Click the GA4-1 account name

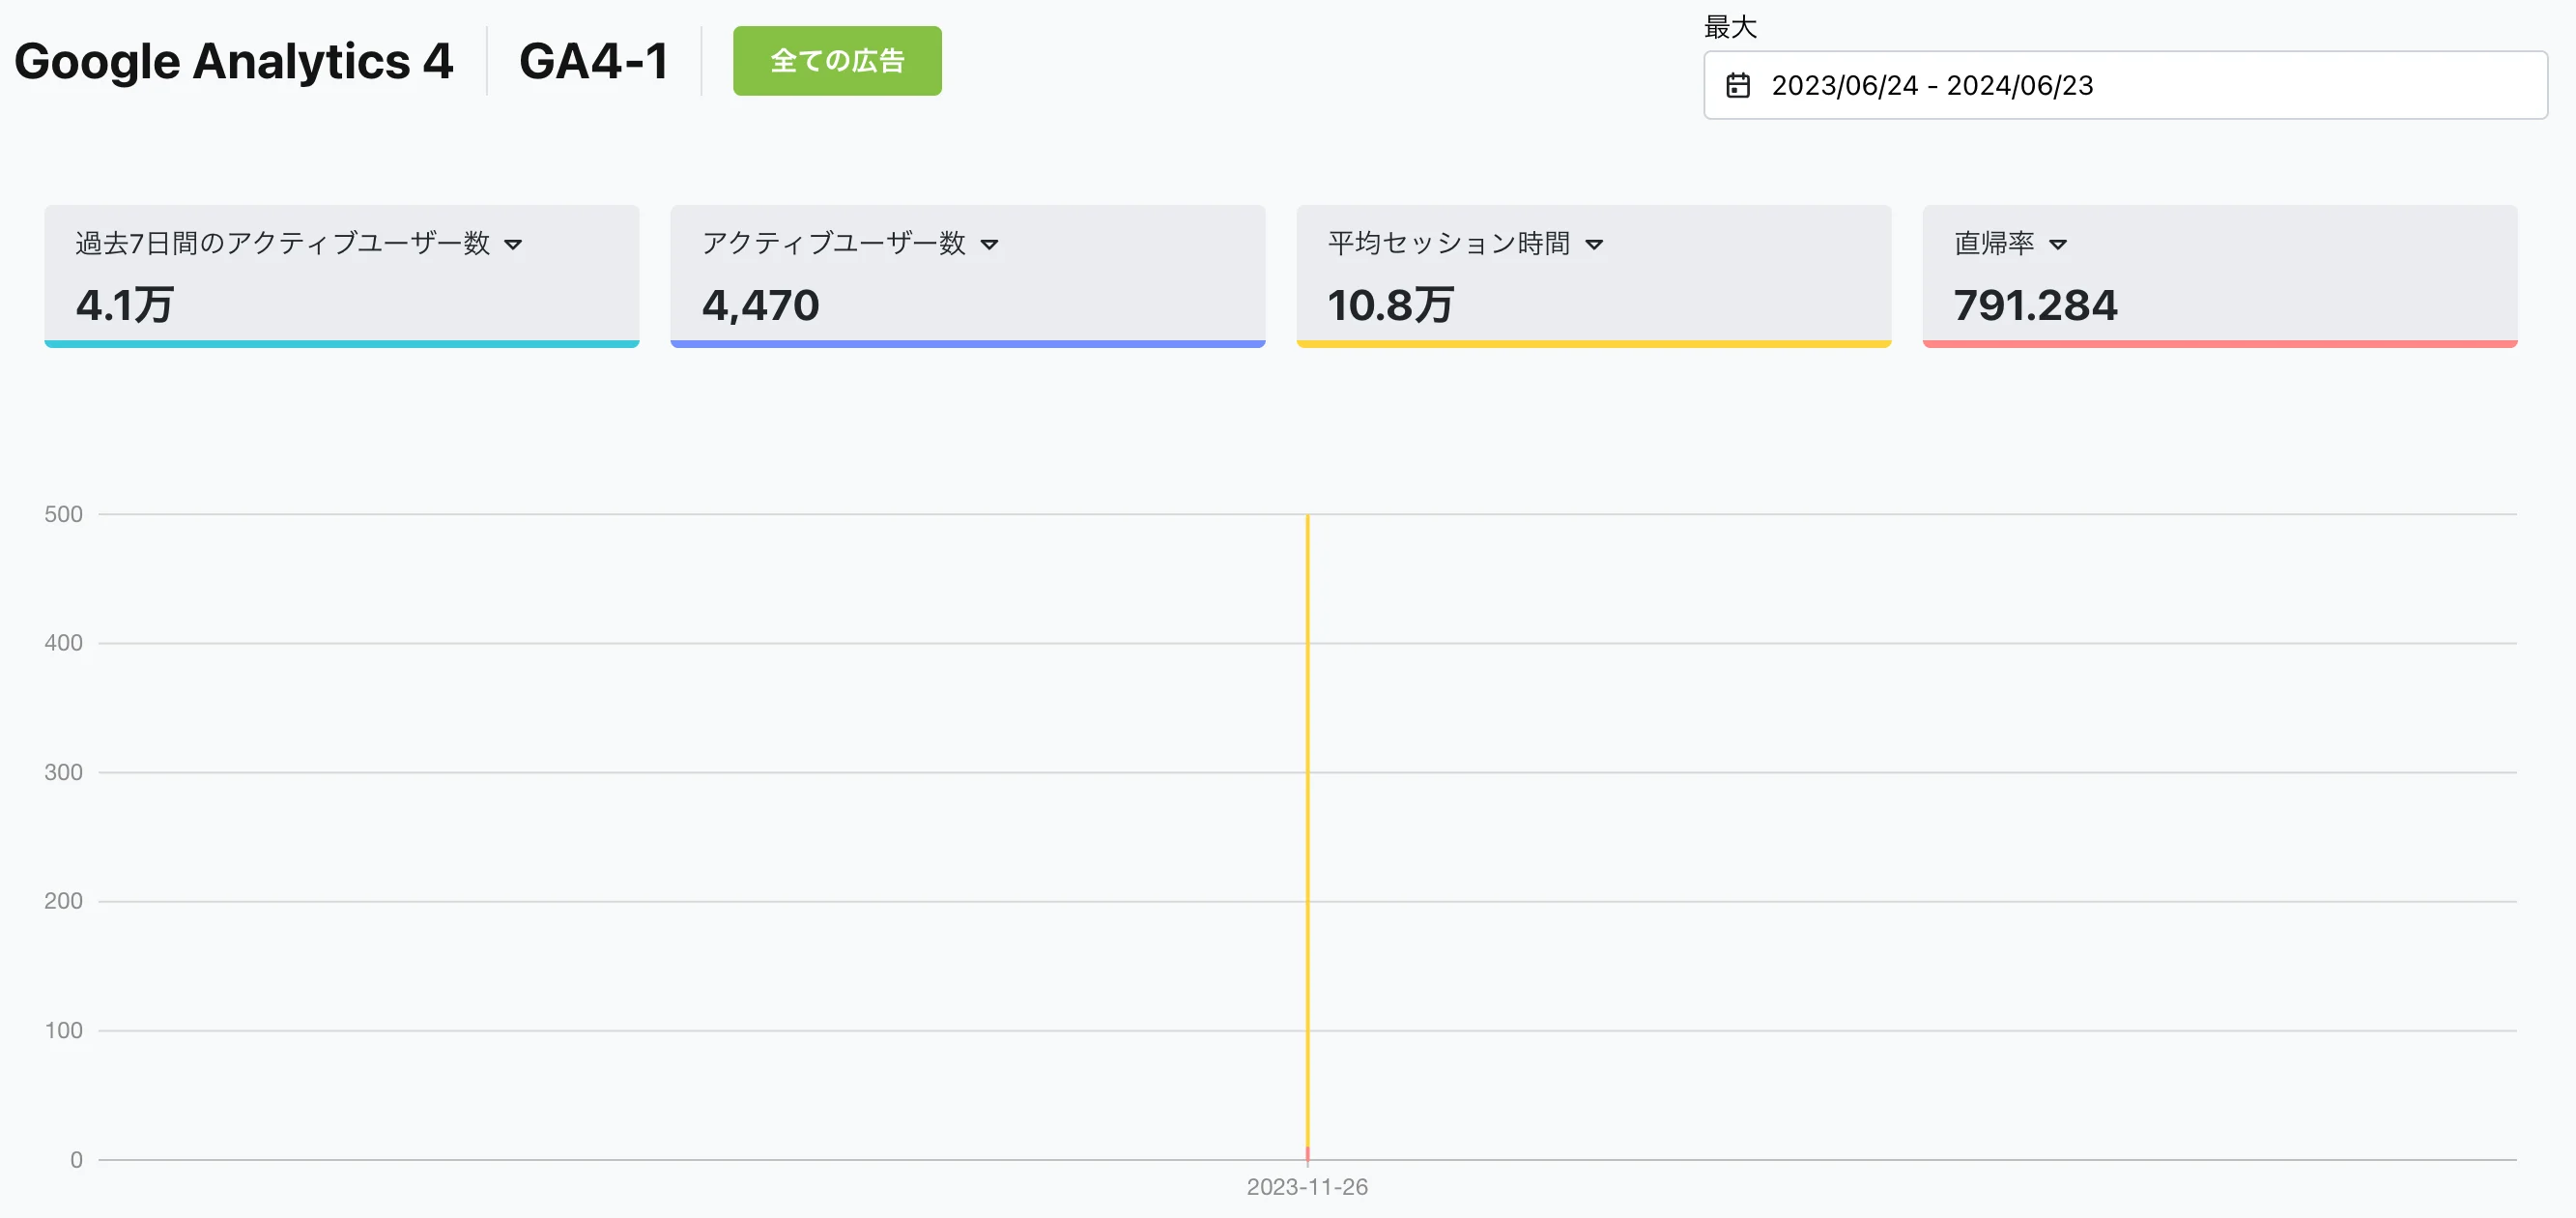pyautogui.click(x=593, y=61)
